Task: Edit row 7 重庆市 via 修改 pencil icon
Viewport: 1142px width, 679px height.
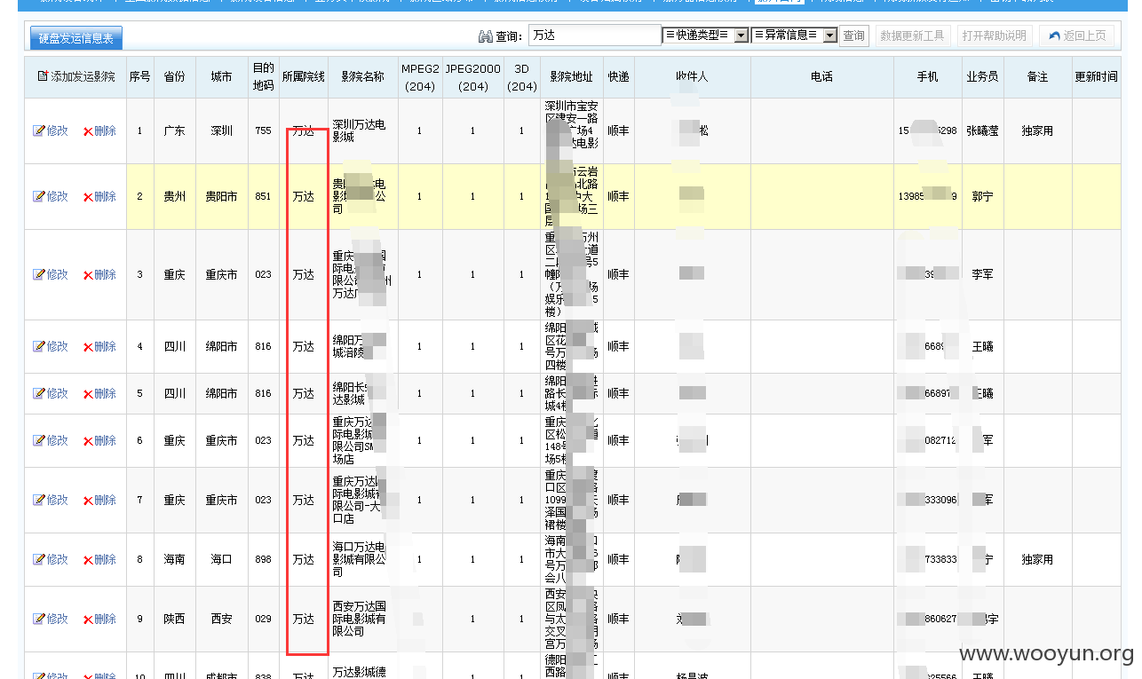Action: [38, 500]
